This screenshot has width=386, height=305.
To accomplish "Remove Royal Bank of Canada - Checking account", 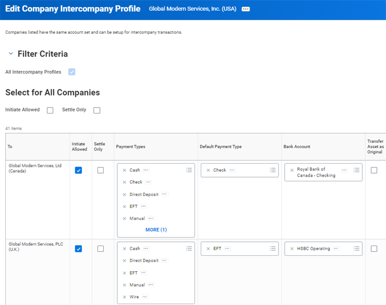I will point(292,170).
